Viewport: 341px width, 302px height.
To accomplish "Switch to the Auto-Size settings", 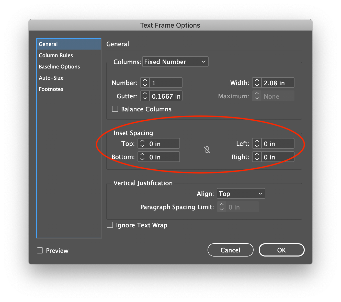I will click(51, 78).
